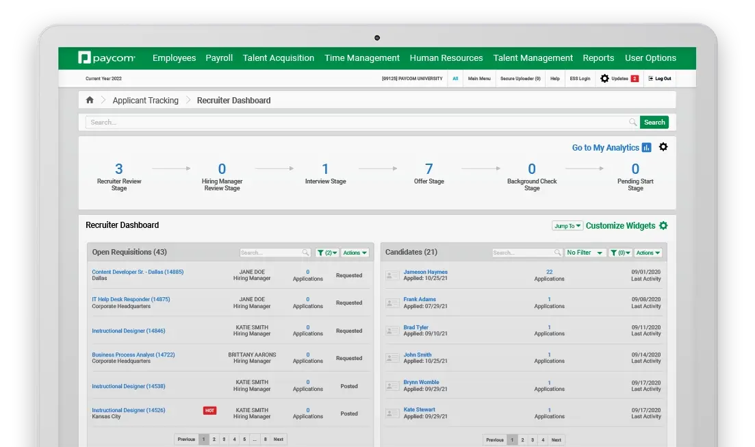Expand the Jump To dropdown

point(567,226)
